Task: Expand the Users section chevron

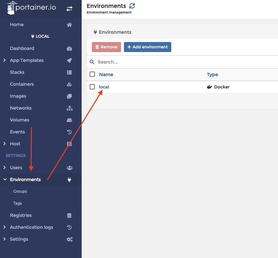Action: tap(5, 168)
